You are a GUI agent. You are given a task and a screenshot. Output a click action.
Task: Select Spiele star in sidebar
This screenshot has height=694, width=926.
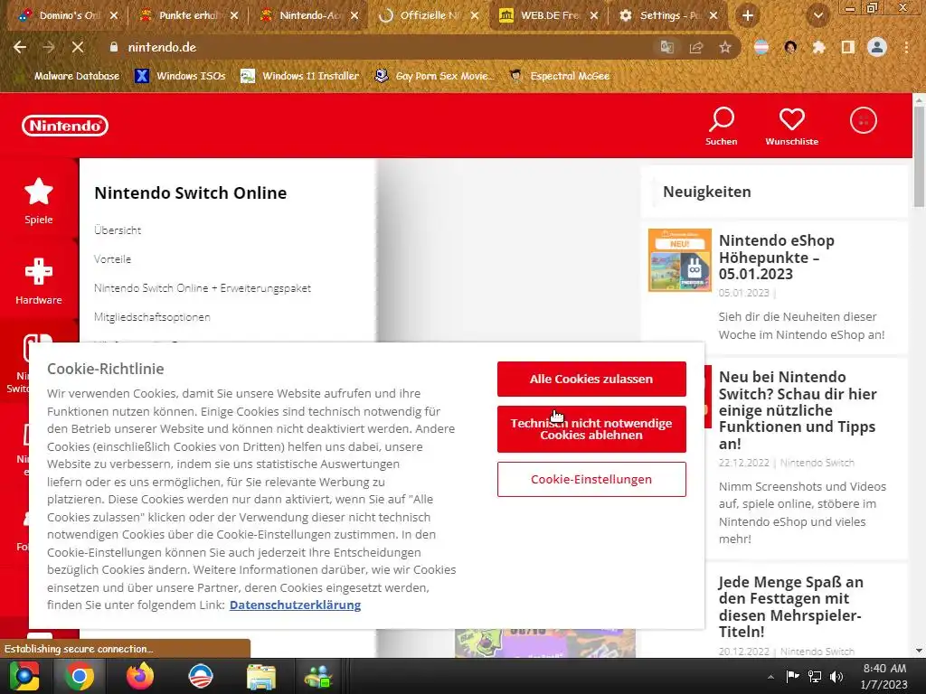pos(38,201)
